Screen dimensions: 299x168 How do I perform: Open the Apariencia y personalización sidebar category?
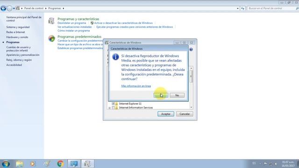23,55
